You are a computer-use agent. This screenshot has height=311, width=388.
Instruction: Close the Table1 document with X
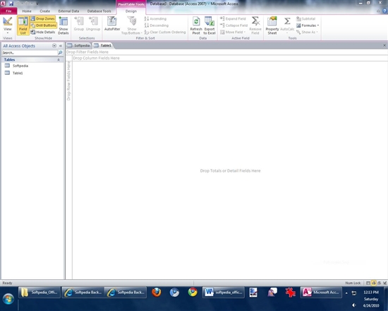[x=384, y=45]
